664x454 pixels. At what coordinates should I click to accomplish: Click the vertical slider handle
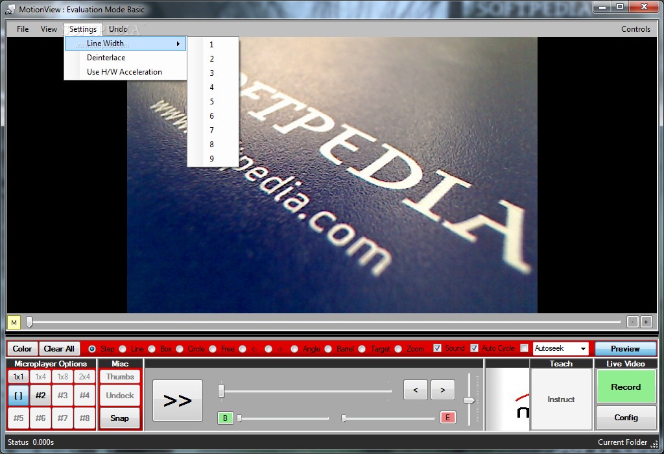pos(469,400)
